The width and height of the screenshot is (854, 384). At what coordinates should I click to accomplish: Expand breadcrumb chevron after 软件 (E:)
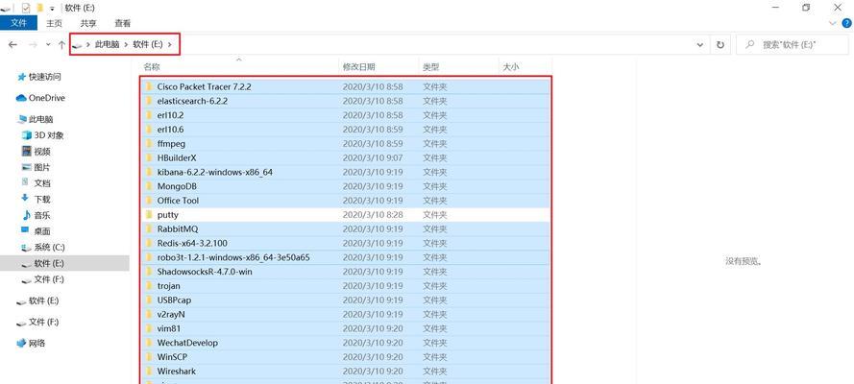[170, 45]
